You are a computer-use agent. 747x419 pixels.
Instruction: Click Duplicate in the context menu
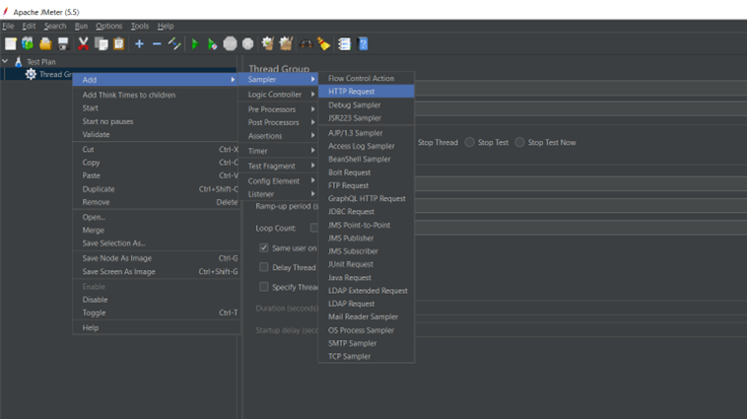156,188
